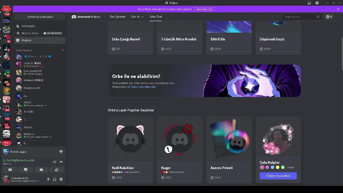Image resolution: width=343 pixels, height=193 pixels.
Task: Open the Orbs balance indicator
Action: (329, 17)
